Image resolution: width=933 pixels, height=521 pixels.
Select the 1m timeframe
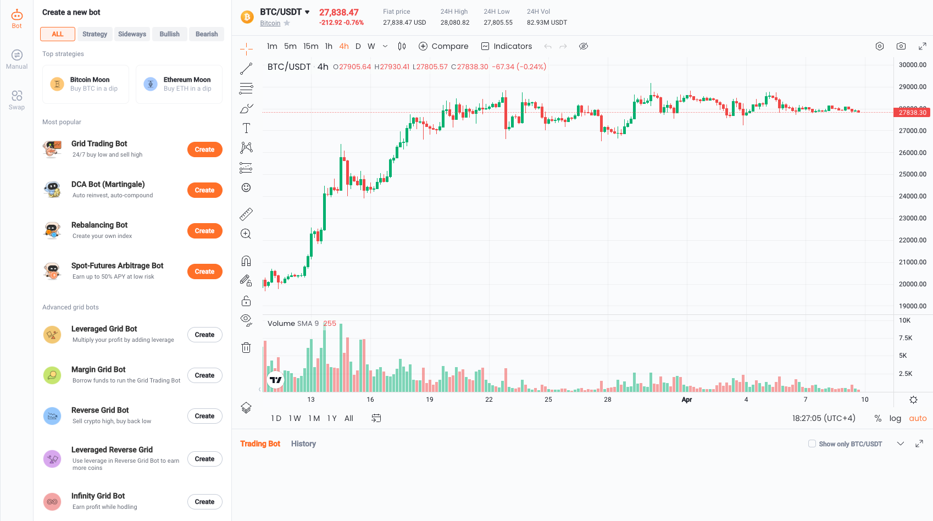tap(272, 46)
